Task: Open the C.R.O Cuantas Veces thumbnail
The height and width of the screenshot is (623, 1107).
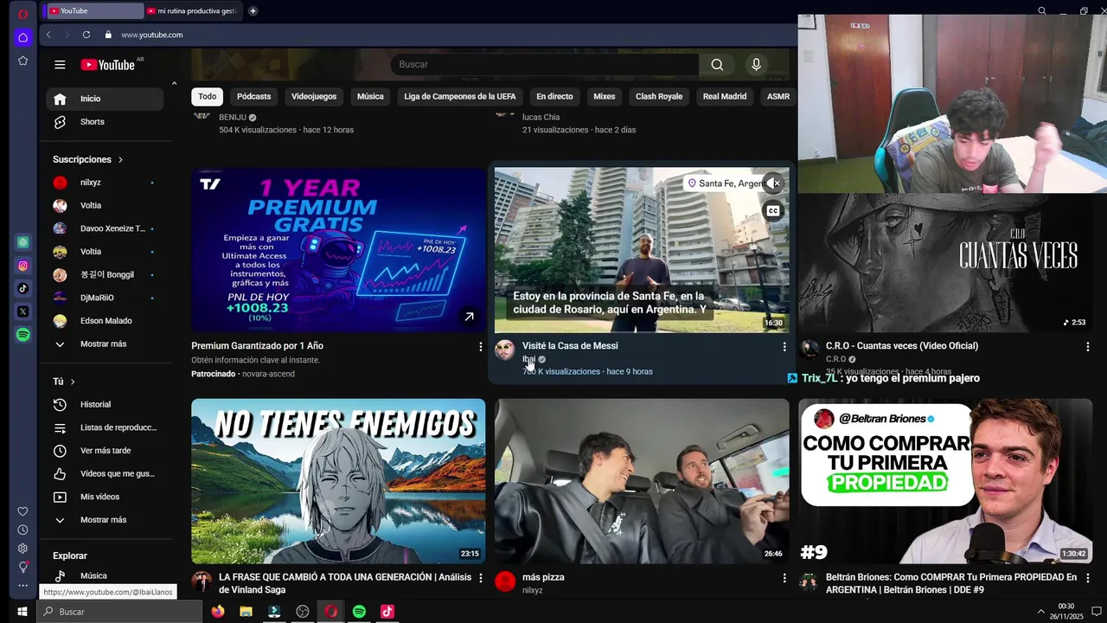Action: click(x=945, y=263)
